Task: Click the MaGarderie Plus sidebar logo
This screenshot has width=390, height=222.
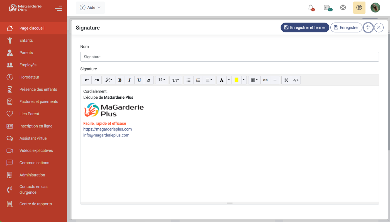Action: [x=25, y=8]
